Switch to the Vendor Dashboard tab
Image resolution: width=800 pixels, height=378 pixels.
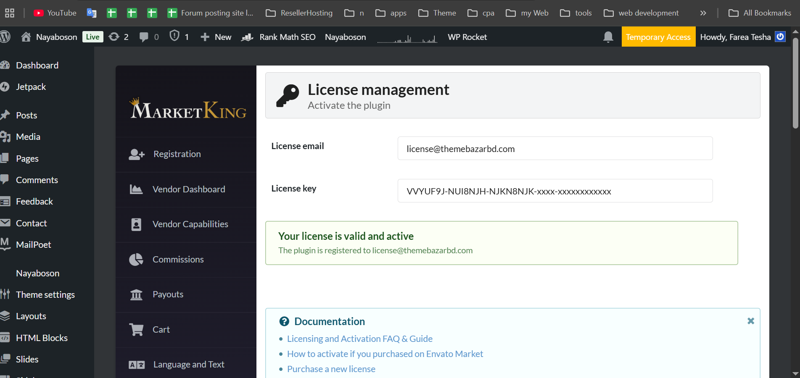[x=186, y=189]
